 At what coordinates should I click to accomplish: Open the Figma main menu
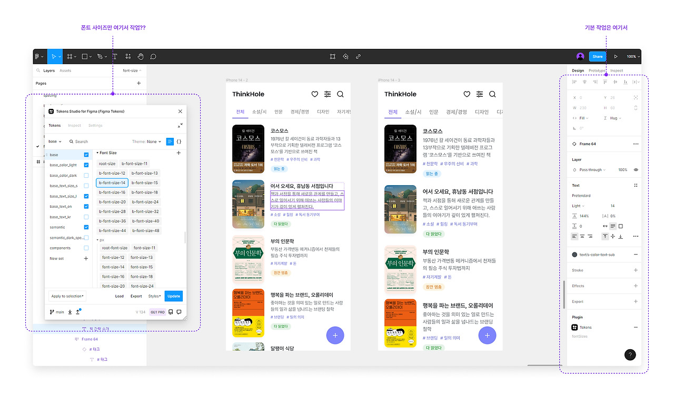[x=38, y=56]
